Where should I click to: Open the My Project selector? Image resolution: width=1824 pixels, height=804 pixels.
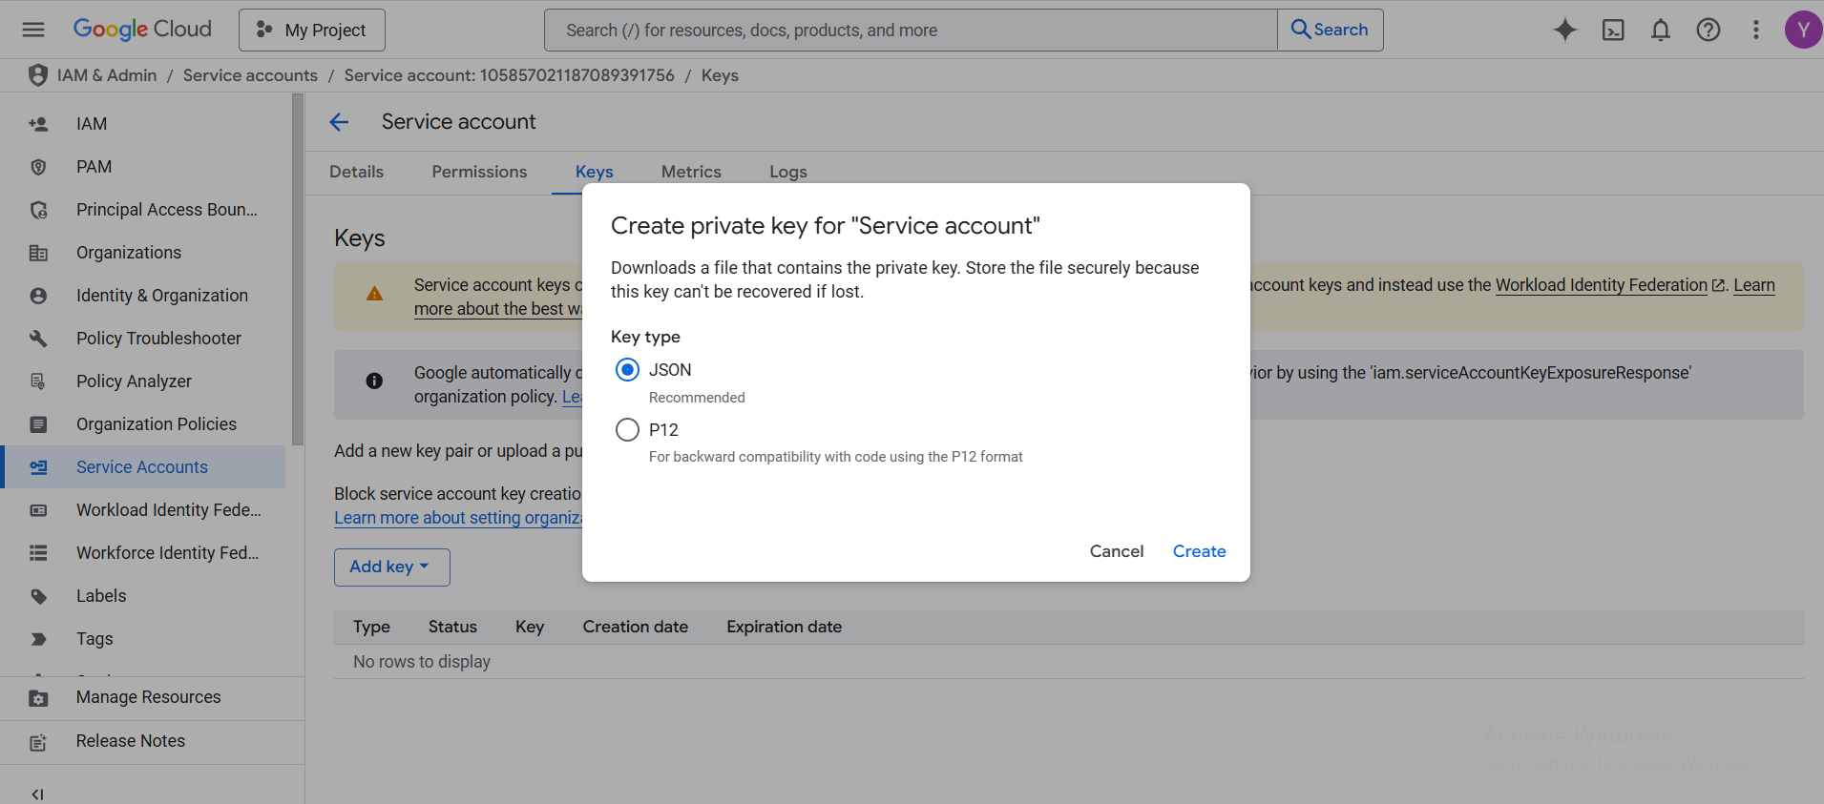pyautogui.click(x=312, y=31)
